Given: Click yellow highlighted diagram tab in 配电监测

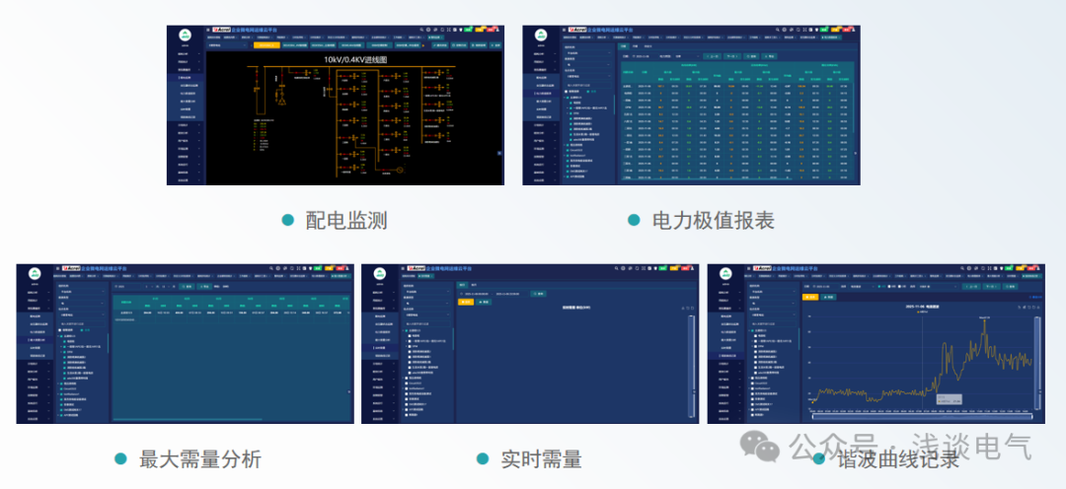Looking at the screenshot, I should pos(267,44).
